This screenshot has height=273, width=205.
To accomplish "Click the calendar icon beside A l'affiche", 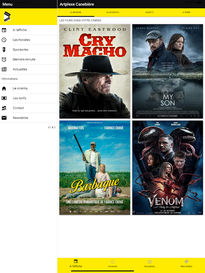I will [x=4, y=30].
